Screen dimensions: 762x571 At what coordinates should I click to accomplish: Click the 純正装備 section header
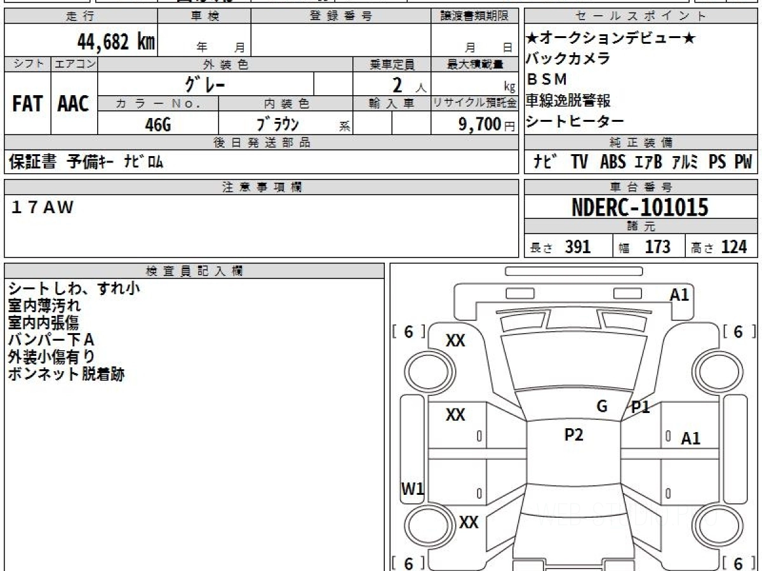pyautogui.click(x=641, y=143)
